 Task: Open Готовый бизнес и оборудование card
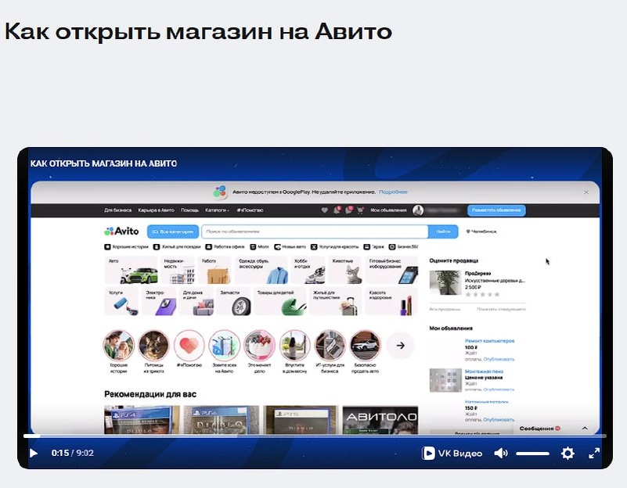tap(392, 270)
